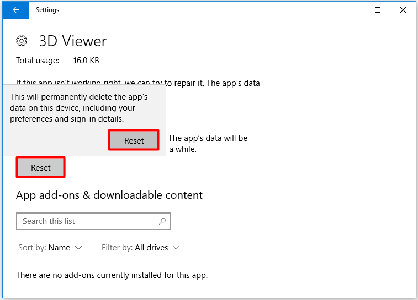Close the Settings window
418x300 pixels.
click(x=403, y=10)
